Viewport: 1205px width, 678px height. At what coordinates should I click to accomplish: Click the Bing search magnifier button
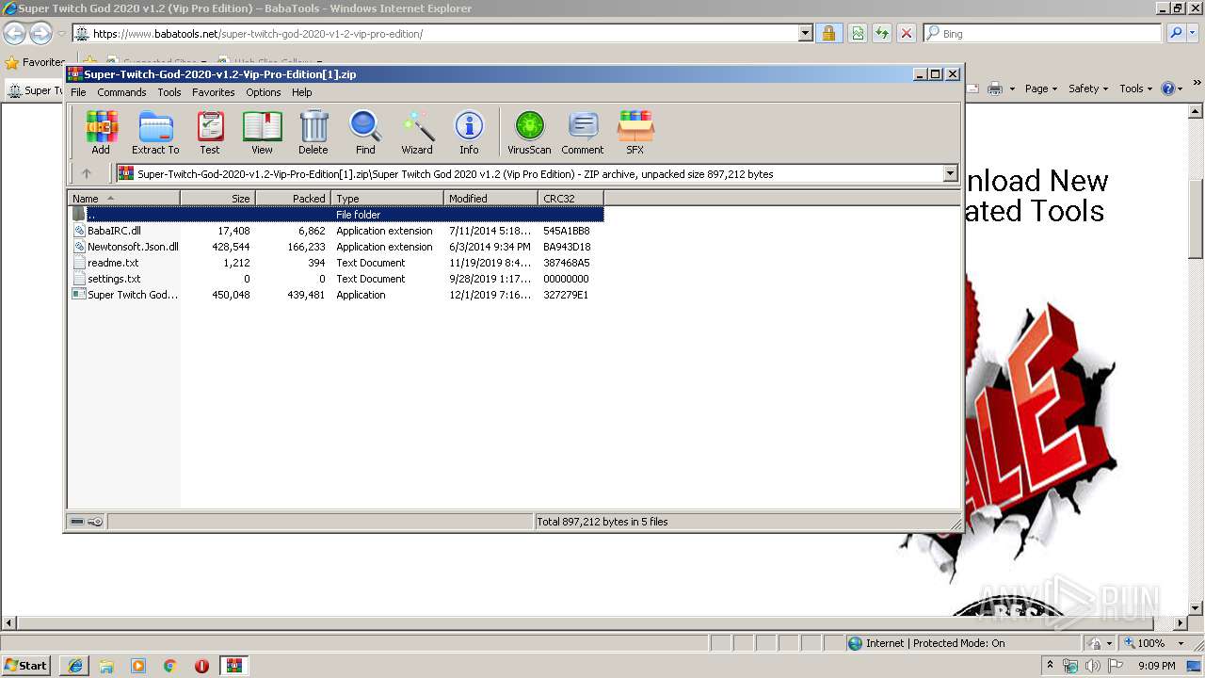point(1176,33)
